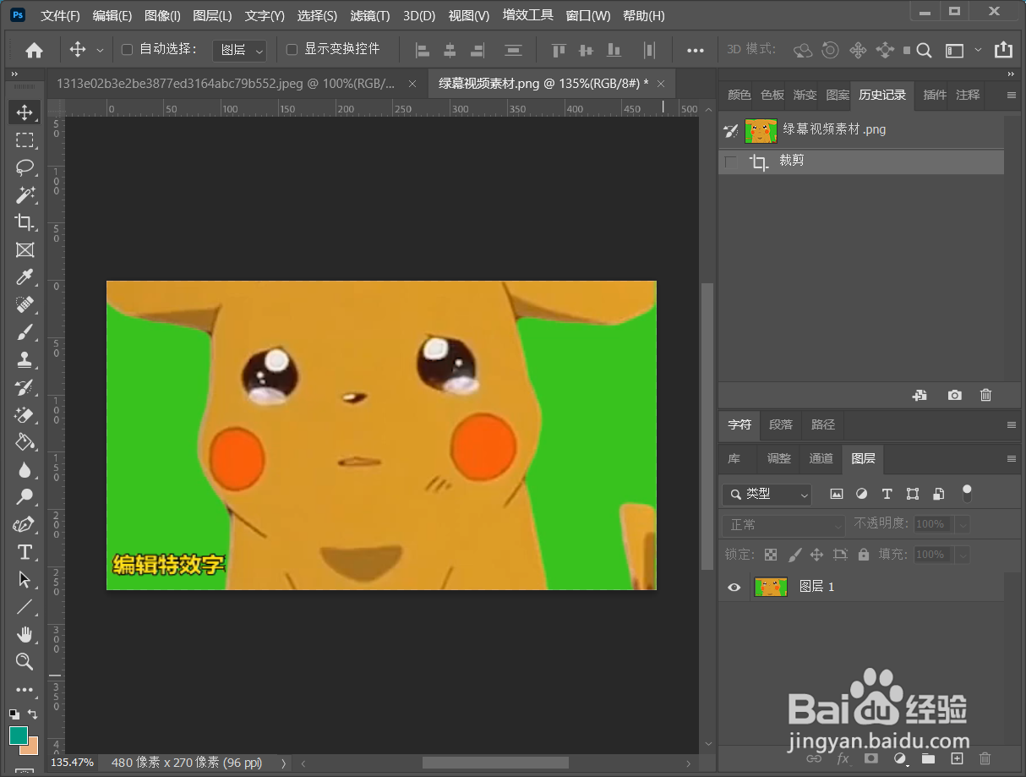Open the 正常 blend mode dropdown
This screenshot has height=777, width=1026.
pyautogui.click(x=783, y=525)
